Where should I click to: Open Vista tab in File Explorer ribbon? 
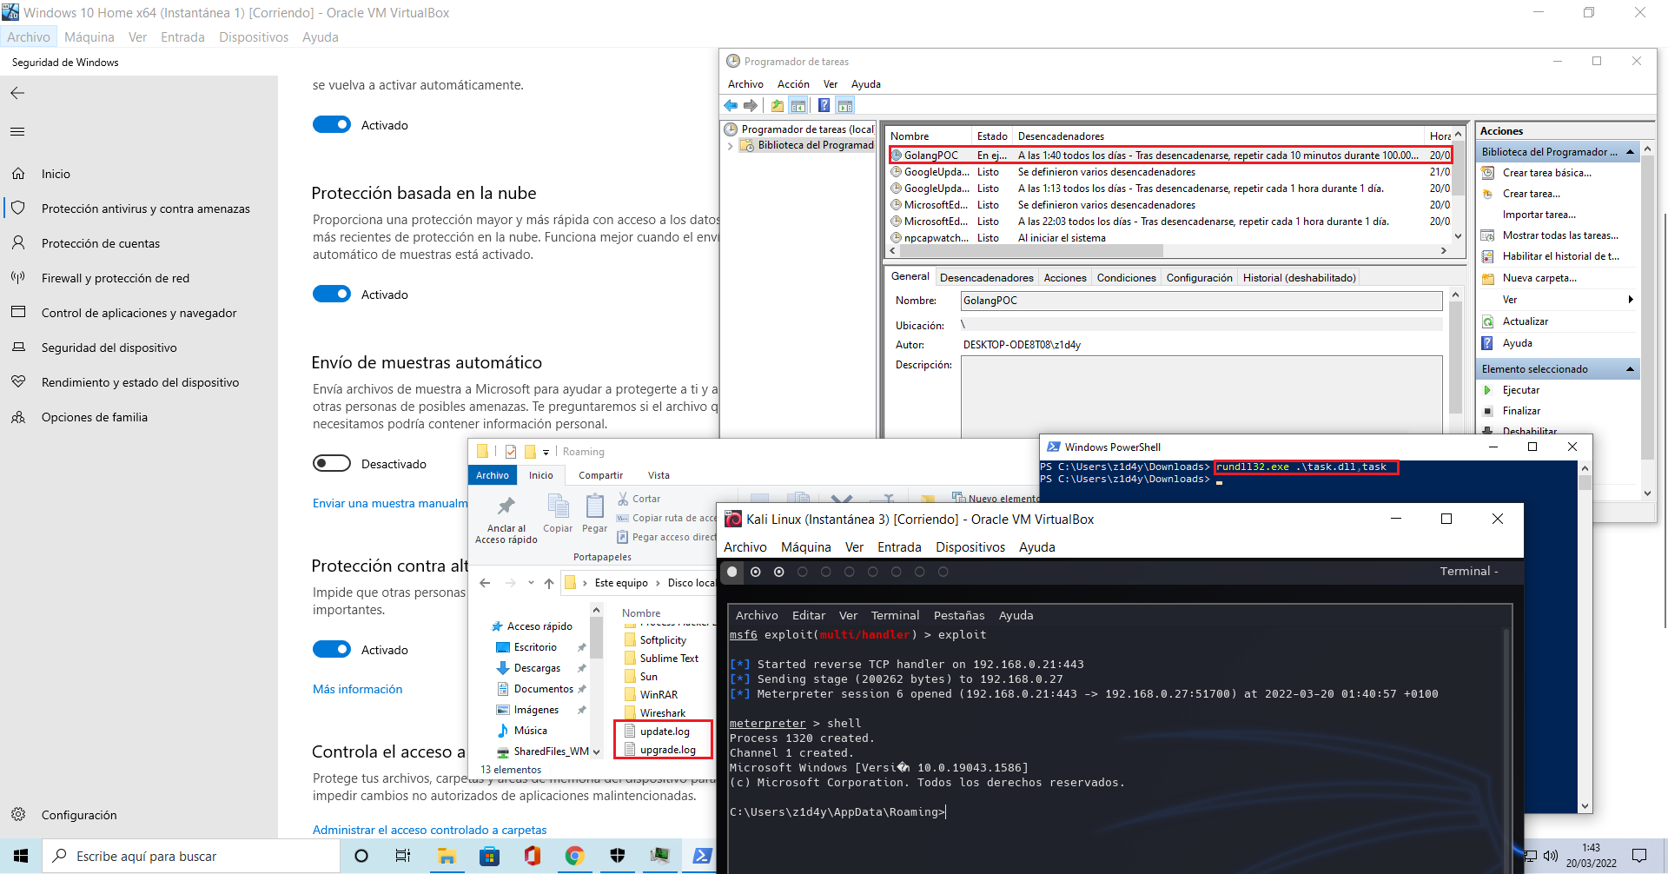point(659,475)
